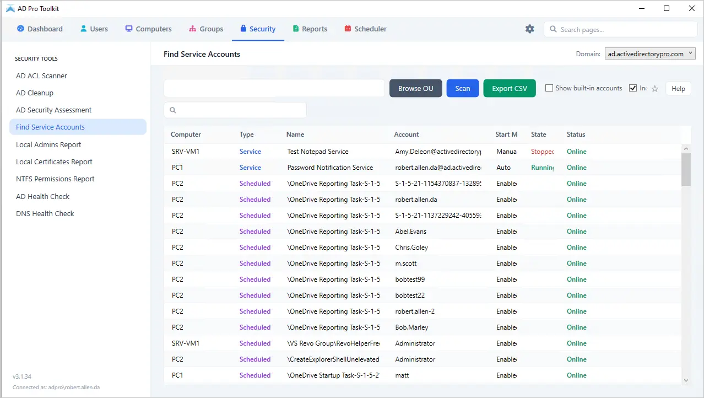
Task: Select the CreateExplorerShellUnelevated task row
Action: click(423, 359)
